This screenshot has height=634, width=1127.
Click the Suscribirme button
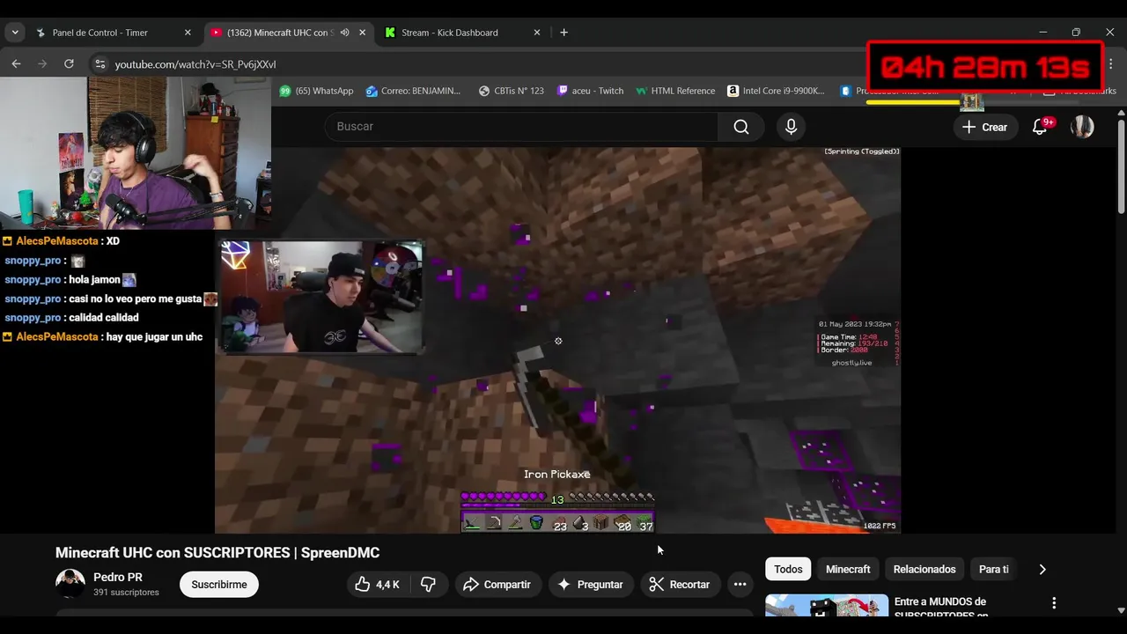point(219,585)
